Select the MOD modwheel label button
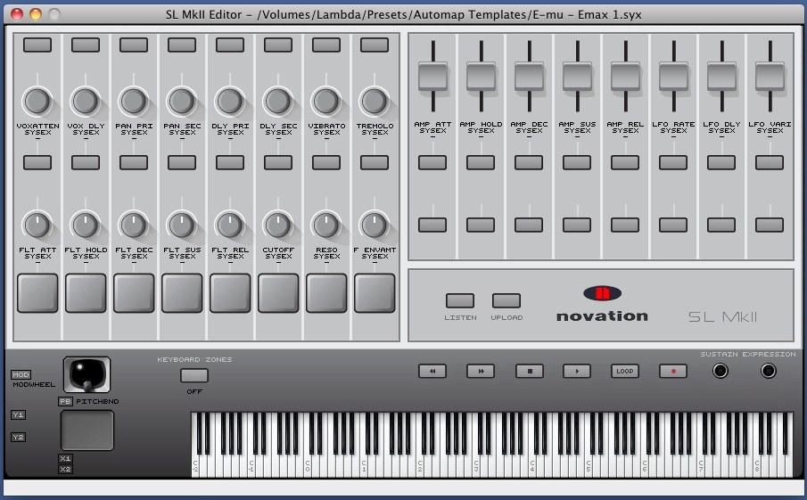 (21, 374)
